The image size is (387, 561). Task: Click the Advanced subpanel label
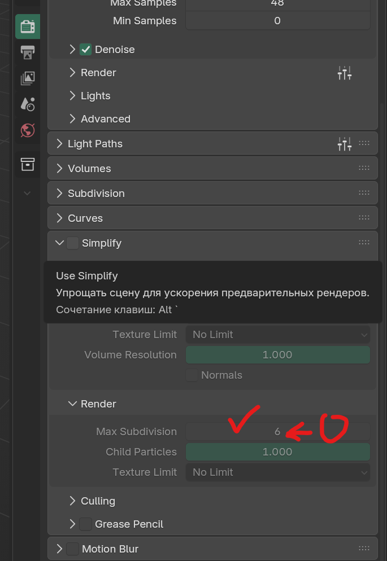click(x=105, y=119)
